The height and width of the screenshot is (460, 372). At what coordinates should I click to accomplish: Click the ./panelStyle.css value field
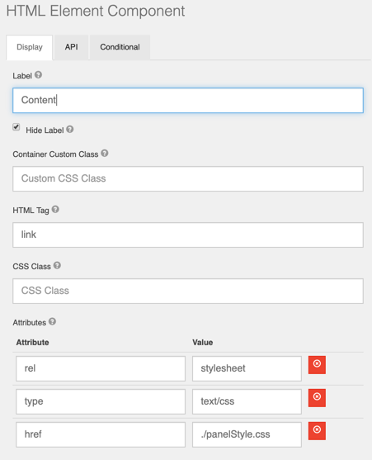[x=247, y=434]
